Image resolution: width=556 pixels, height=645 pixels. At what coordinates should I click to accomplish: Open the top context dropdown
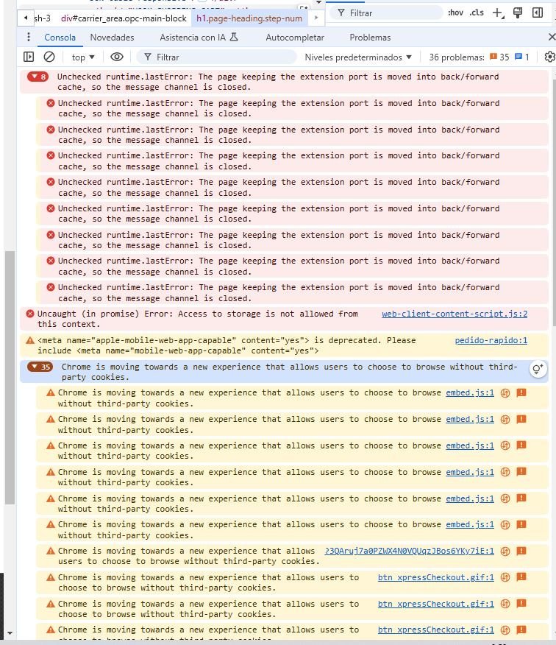83,57
